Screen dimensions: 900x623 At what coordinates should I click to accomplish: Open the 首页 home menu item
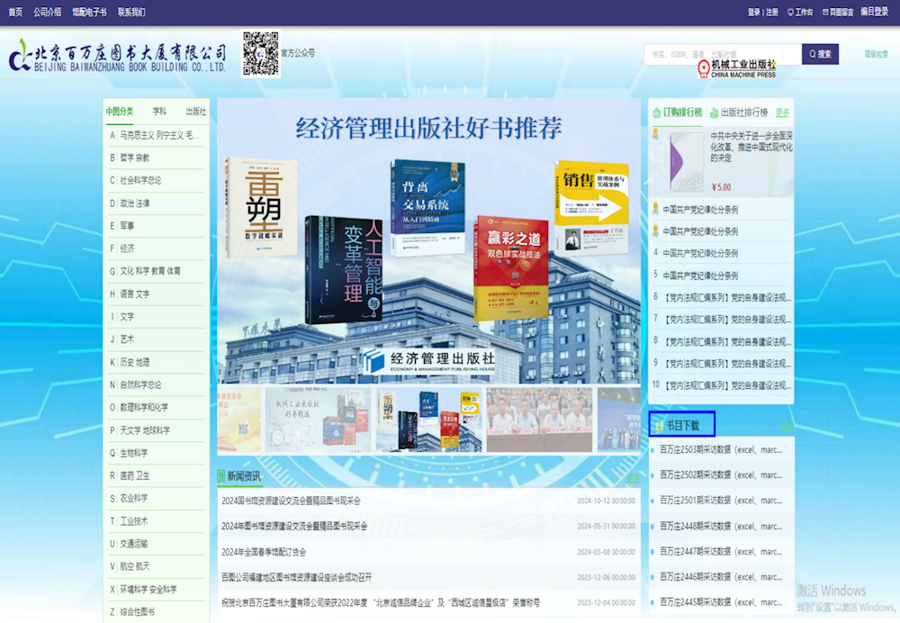click(x=15, y=12)
